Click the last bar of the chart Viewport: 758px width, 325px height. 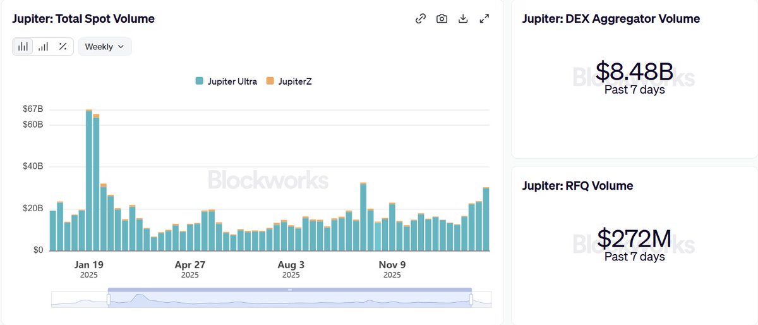tap(486, 219)
